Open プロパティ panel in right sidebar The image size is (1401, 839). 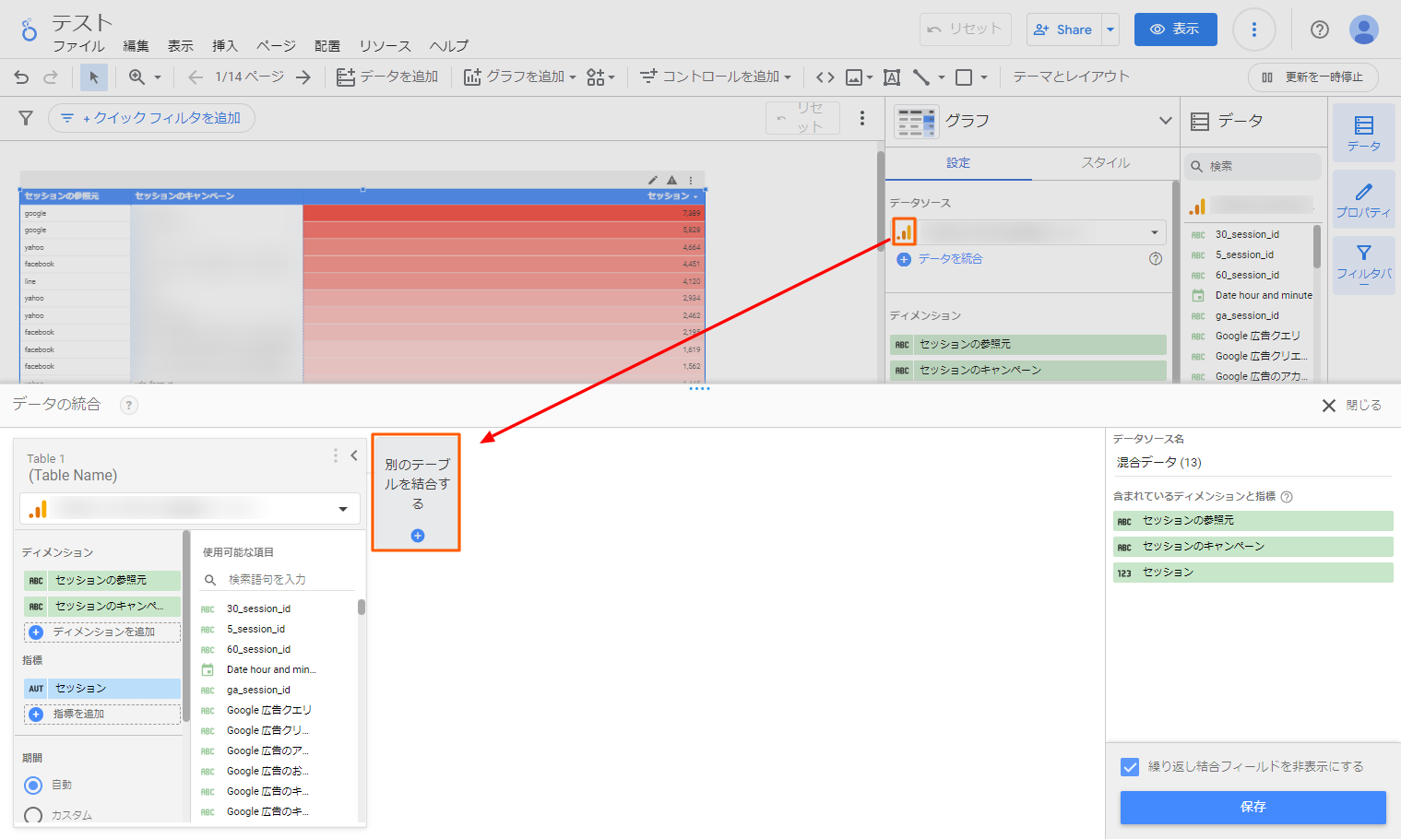(x=1364, y=199)
